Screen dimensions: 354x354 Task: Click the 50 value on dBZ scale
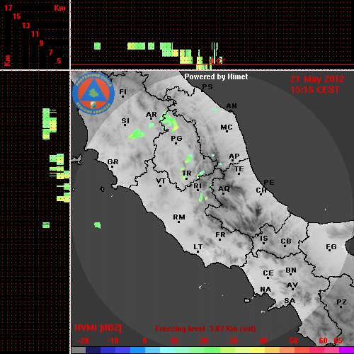tap(293, 341)
